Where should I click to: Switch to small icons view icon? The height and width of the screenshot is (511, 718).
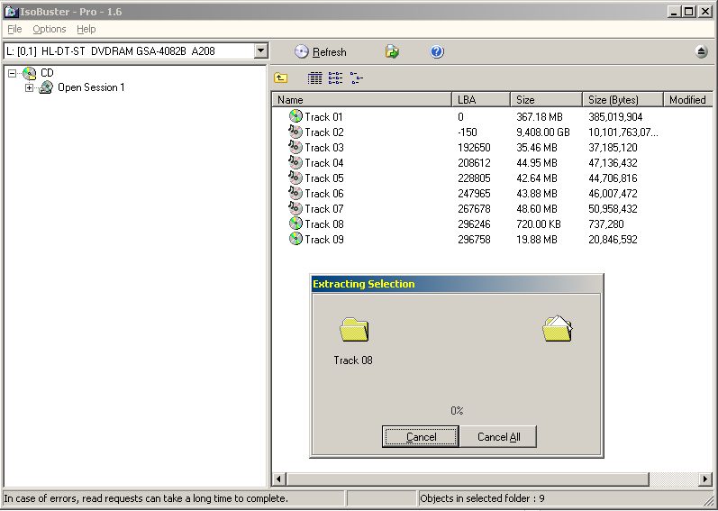tap(335, 78)
